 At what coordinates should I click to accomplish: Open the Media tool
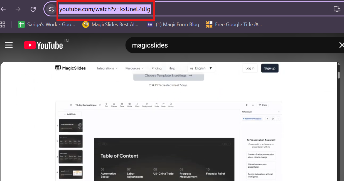pos(129,105)
